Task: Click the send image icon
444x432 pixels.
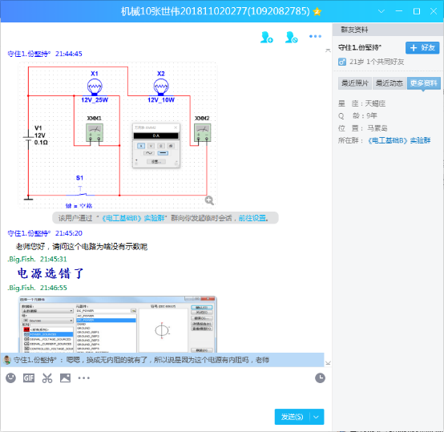Action: tap(65, 378)
